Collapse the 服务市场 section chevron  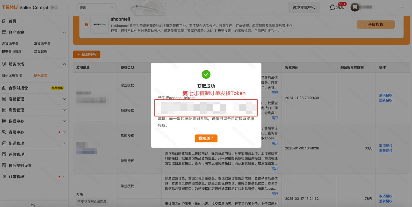point(64,64)
